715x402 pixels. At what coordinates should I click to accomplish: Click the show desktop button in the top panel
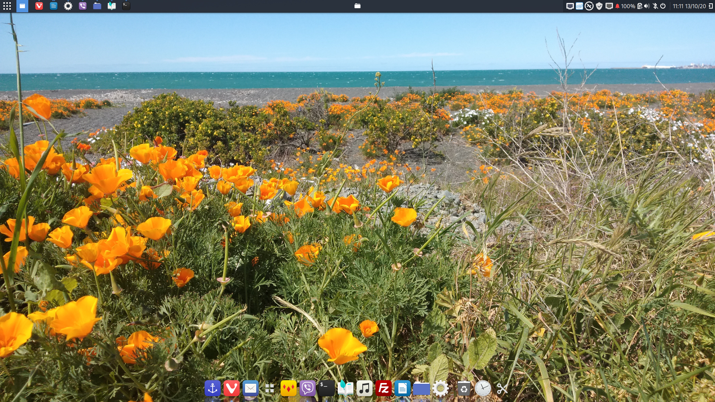point(22,6)
